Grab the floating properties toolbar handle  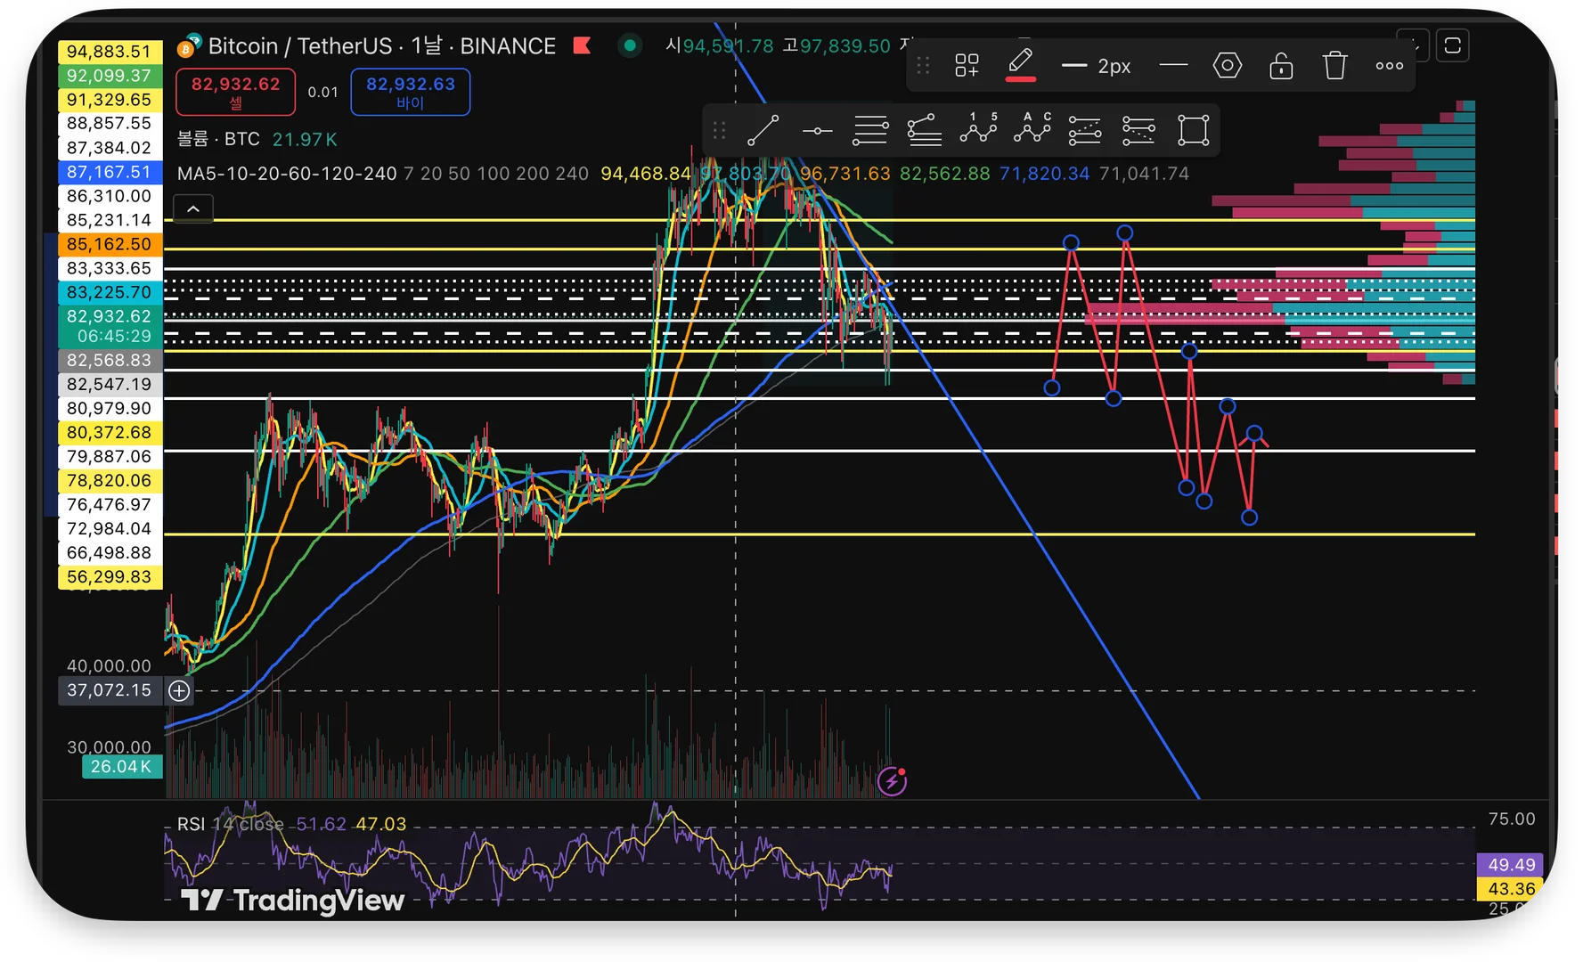click(x=923, y=66)
